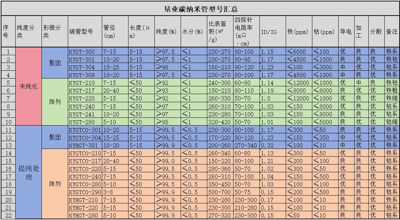Click the model cell KYGTCO-210
This screenshot has width=400, height=220.
point(85,153)
